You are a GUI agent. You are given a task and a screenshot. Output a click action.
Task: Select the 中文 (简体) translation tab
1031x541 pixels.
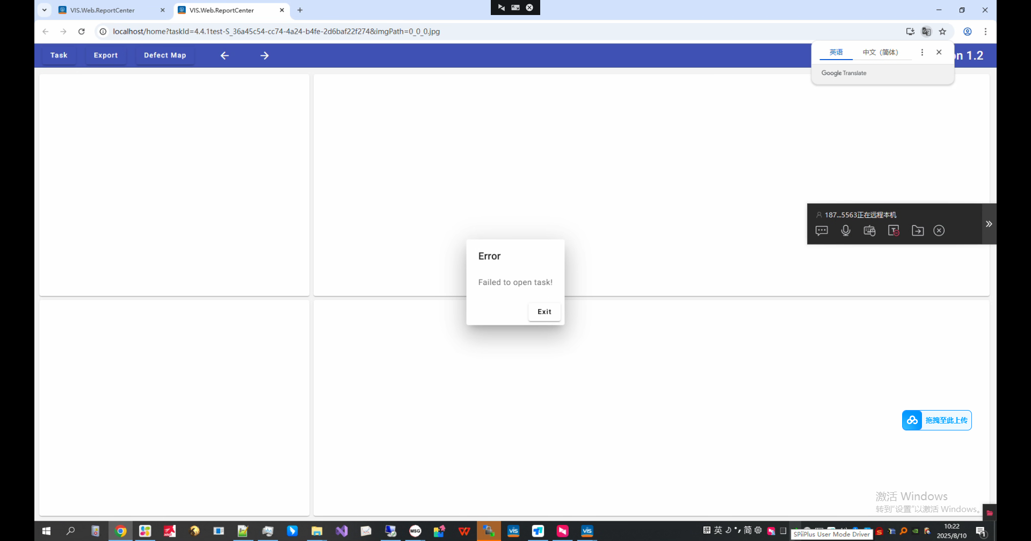pos(880,53)
